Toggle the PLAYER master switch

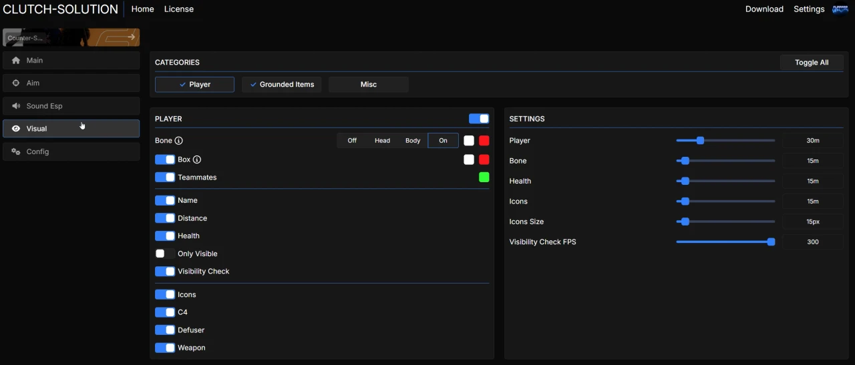[x=479, y=119]
